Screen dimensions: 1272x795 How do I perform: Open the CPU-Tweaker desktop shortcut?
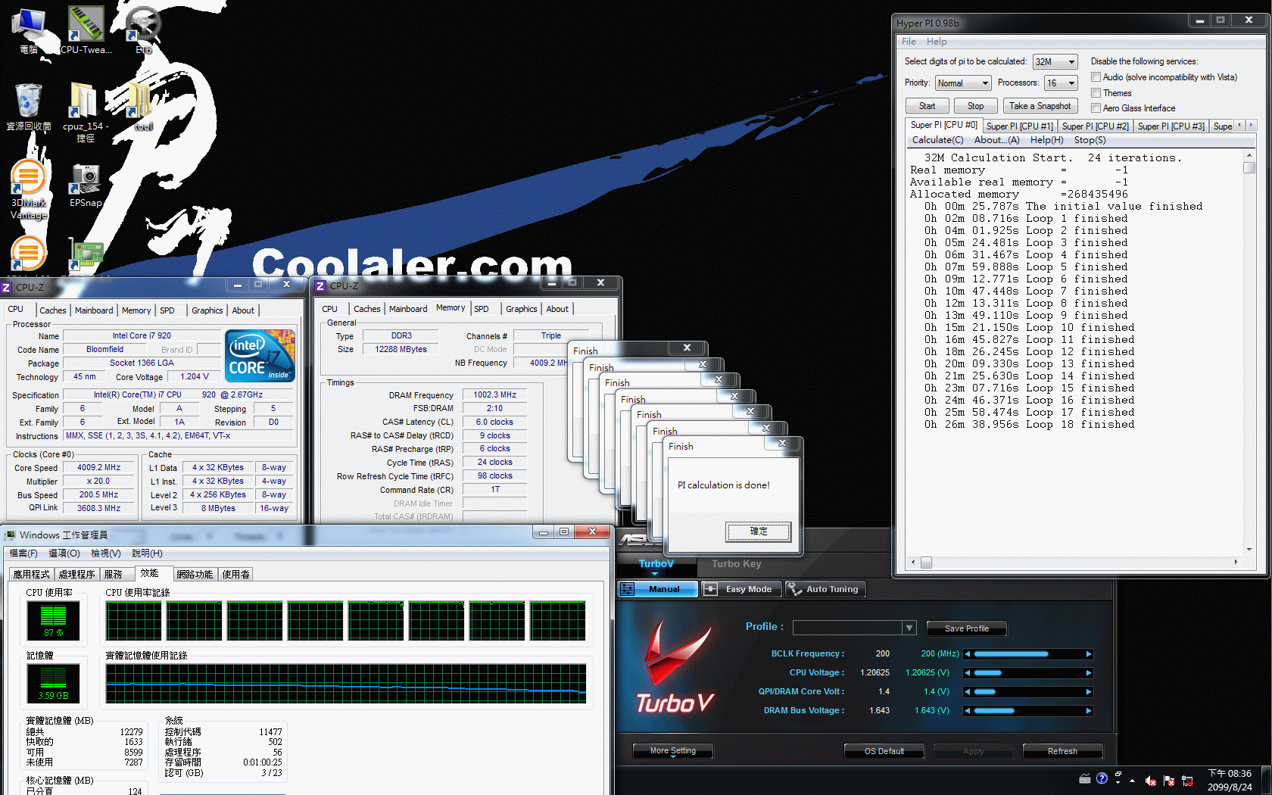[x=86, y=30]
